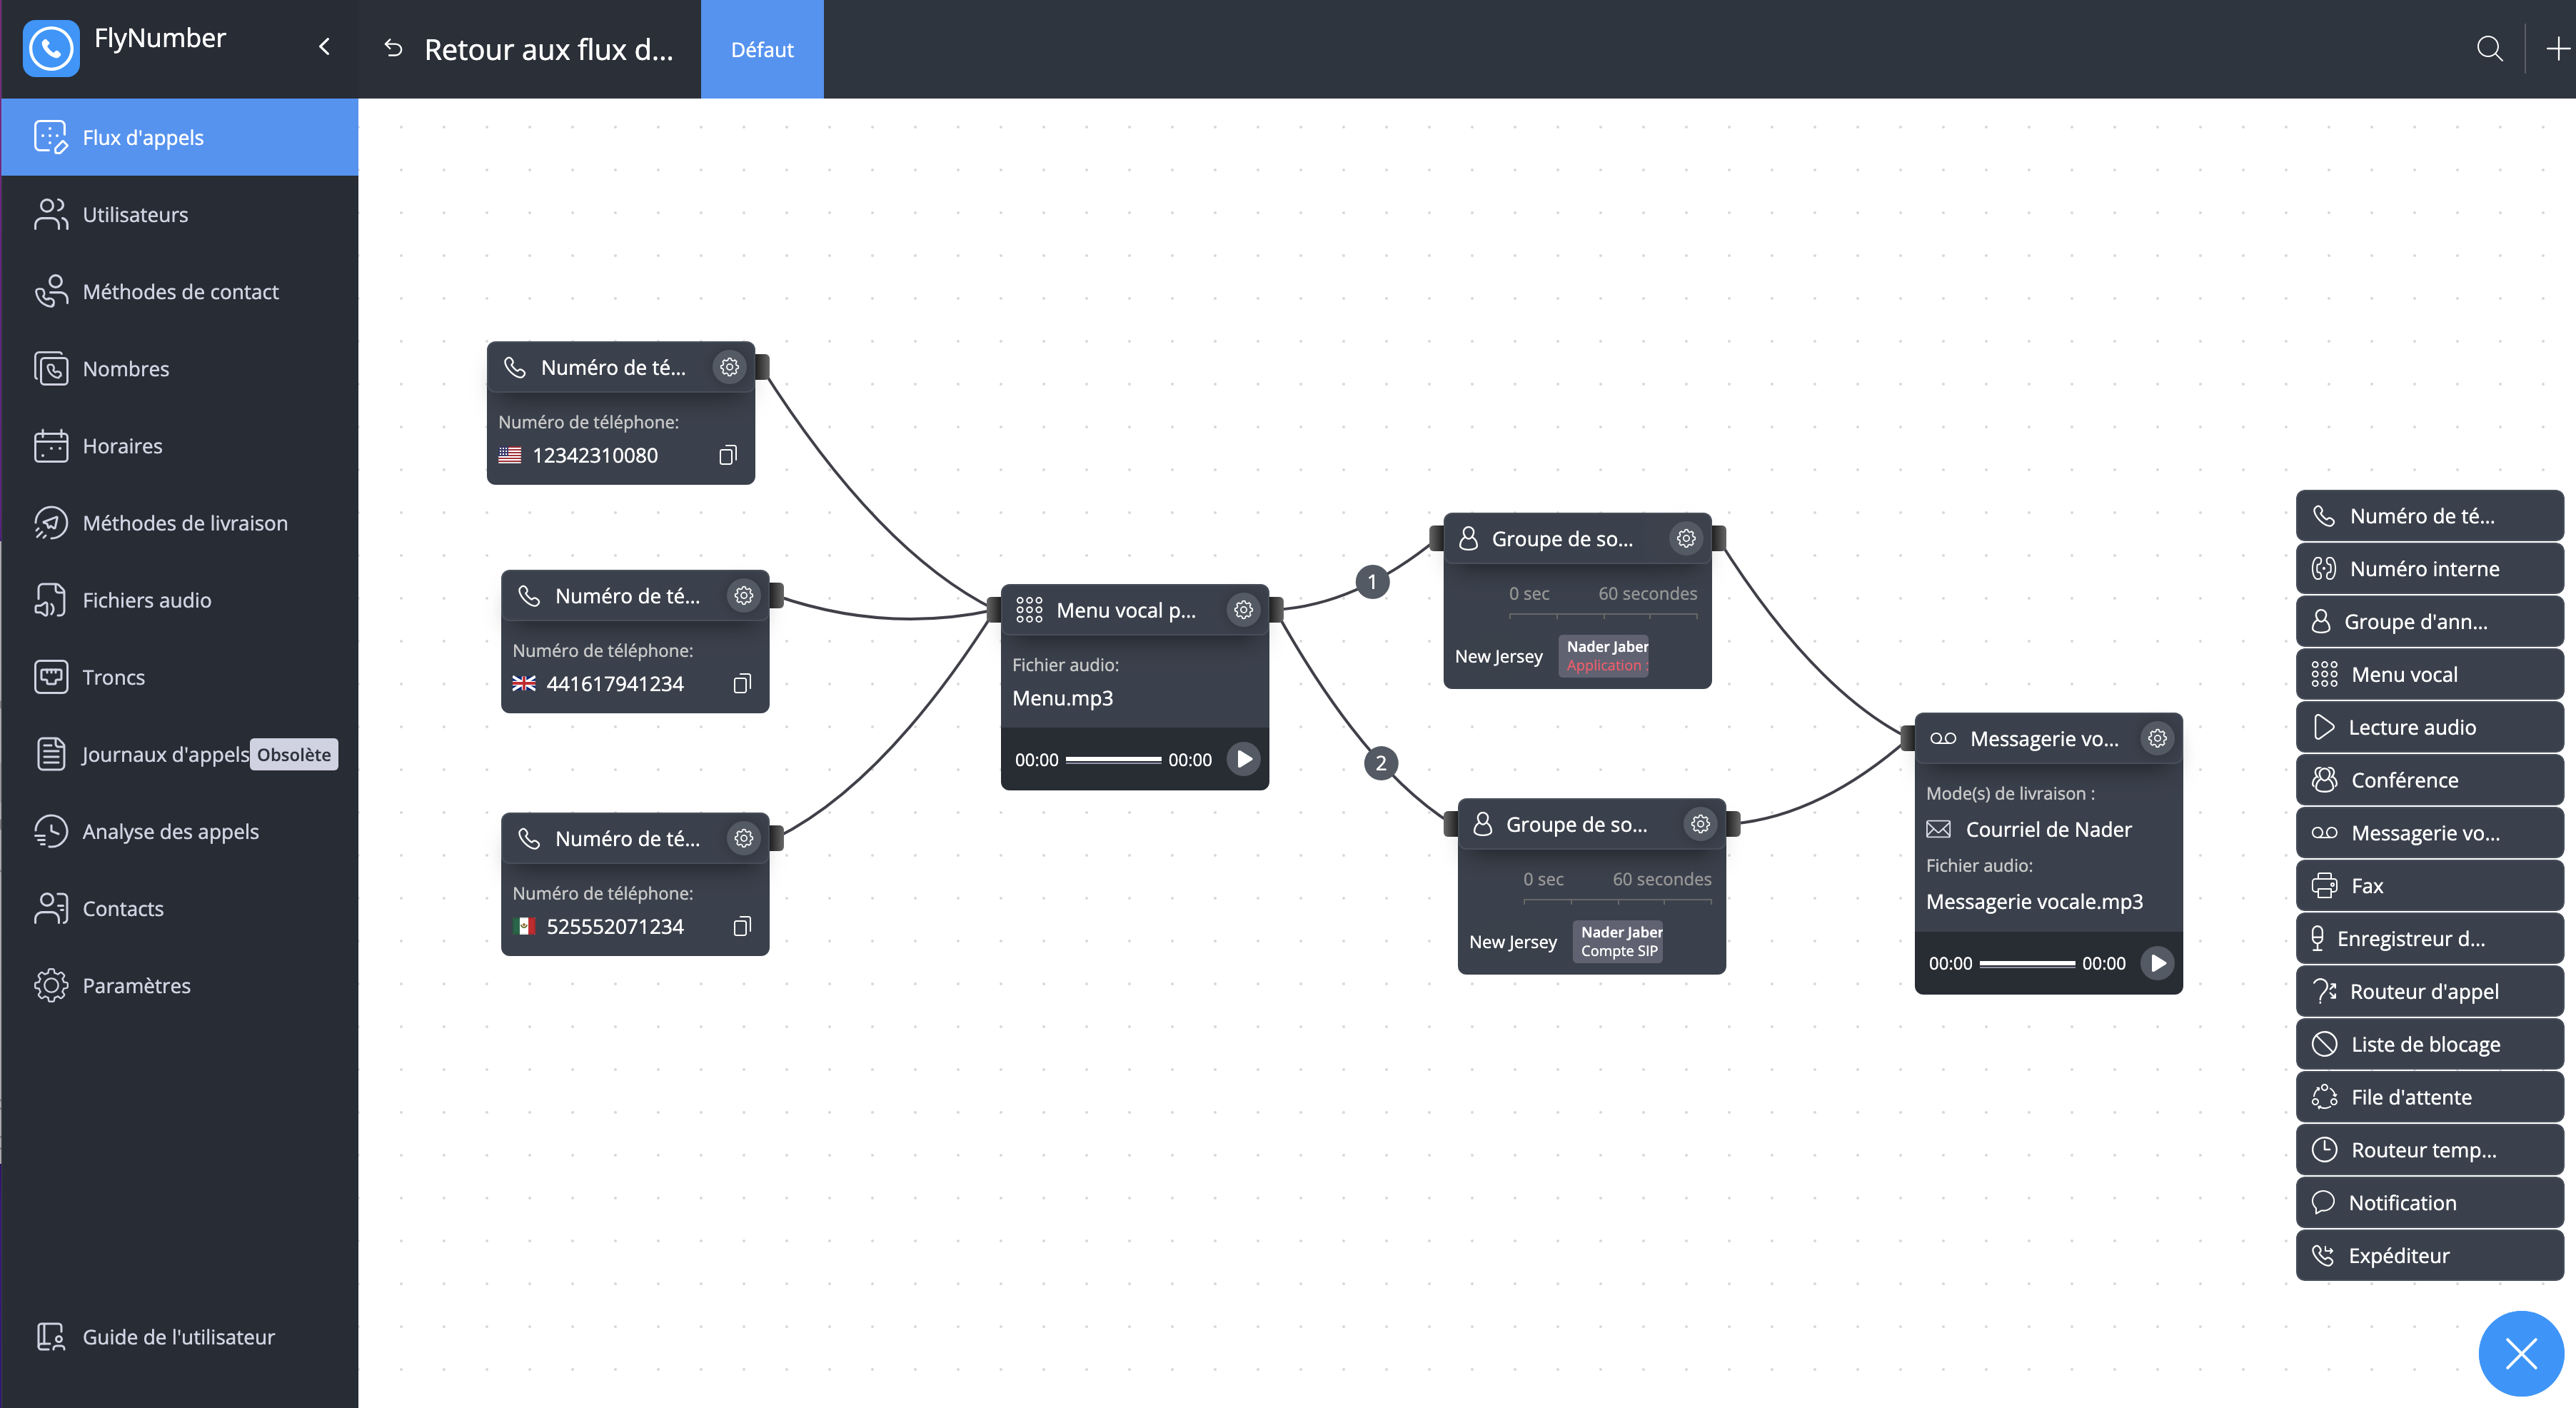The height and width of the screenshot is (1408, 2576).
Task: Select the menu option 2 connector marker
Action: 1381,763
